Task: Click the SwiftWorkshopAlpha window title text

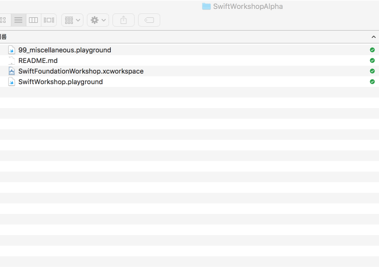Action: tap(248, 7)
